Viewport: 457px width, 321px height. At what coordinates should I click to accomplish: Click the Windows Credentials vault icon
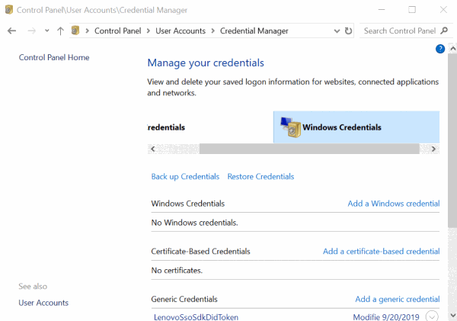290,127
